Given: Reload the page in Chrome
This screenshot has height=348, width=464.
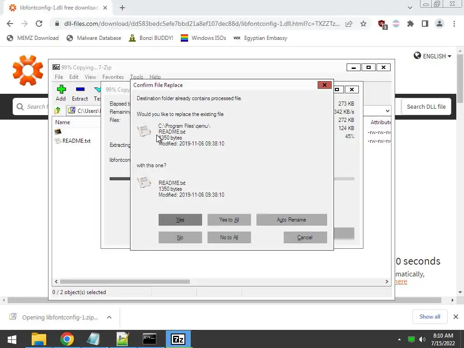Looking at the screenshot, I should 39,24.
